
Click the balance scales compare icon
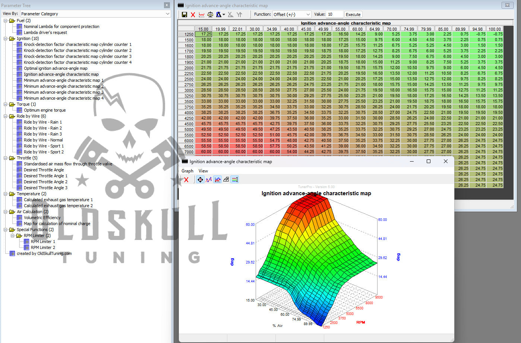coord(210,15)
